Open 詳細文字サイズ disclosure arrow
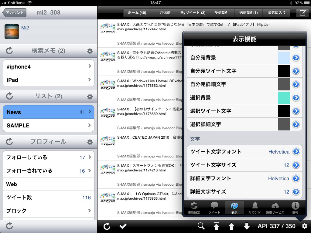 pos(296,192)
